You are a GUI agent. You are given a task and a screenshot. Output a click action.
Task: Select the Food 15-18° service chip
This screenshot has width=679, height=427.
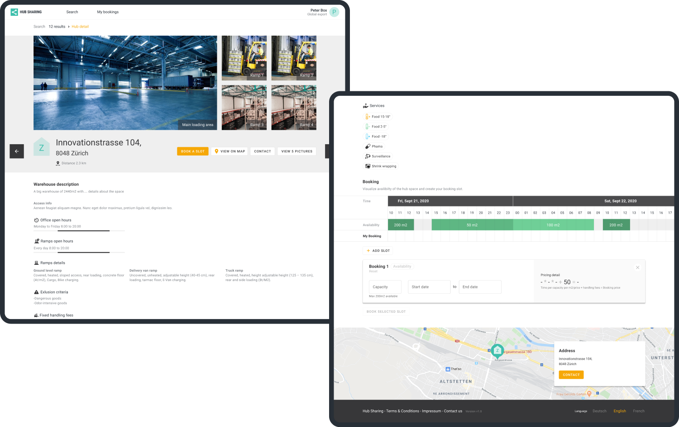click(378, 117)
